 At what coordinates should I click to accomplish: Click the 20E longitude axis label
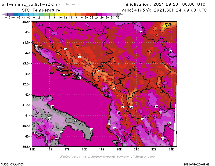[119, 149]
